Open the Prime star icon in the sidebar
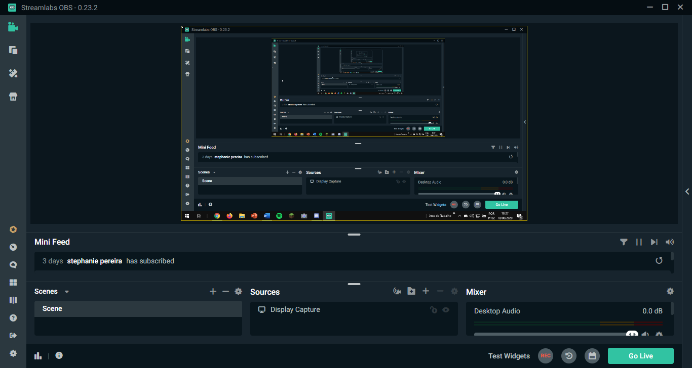The width and height of the screenshot is (692, 368). click(13, 229)
